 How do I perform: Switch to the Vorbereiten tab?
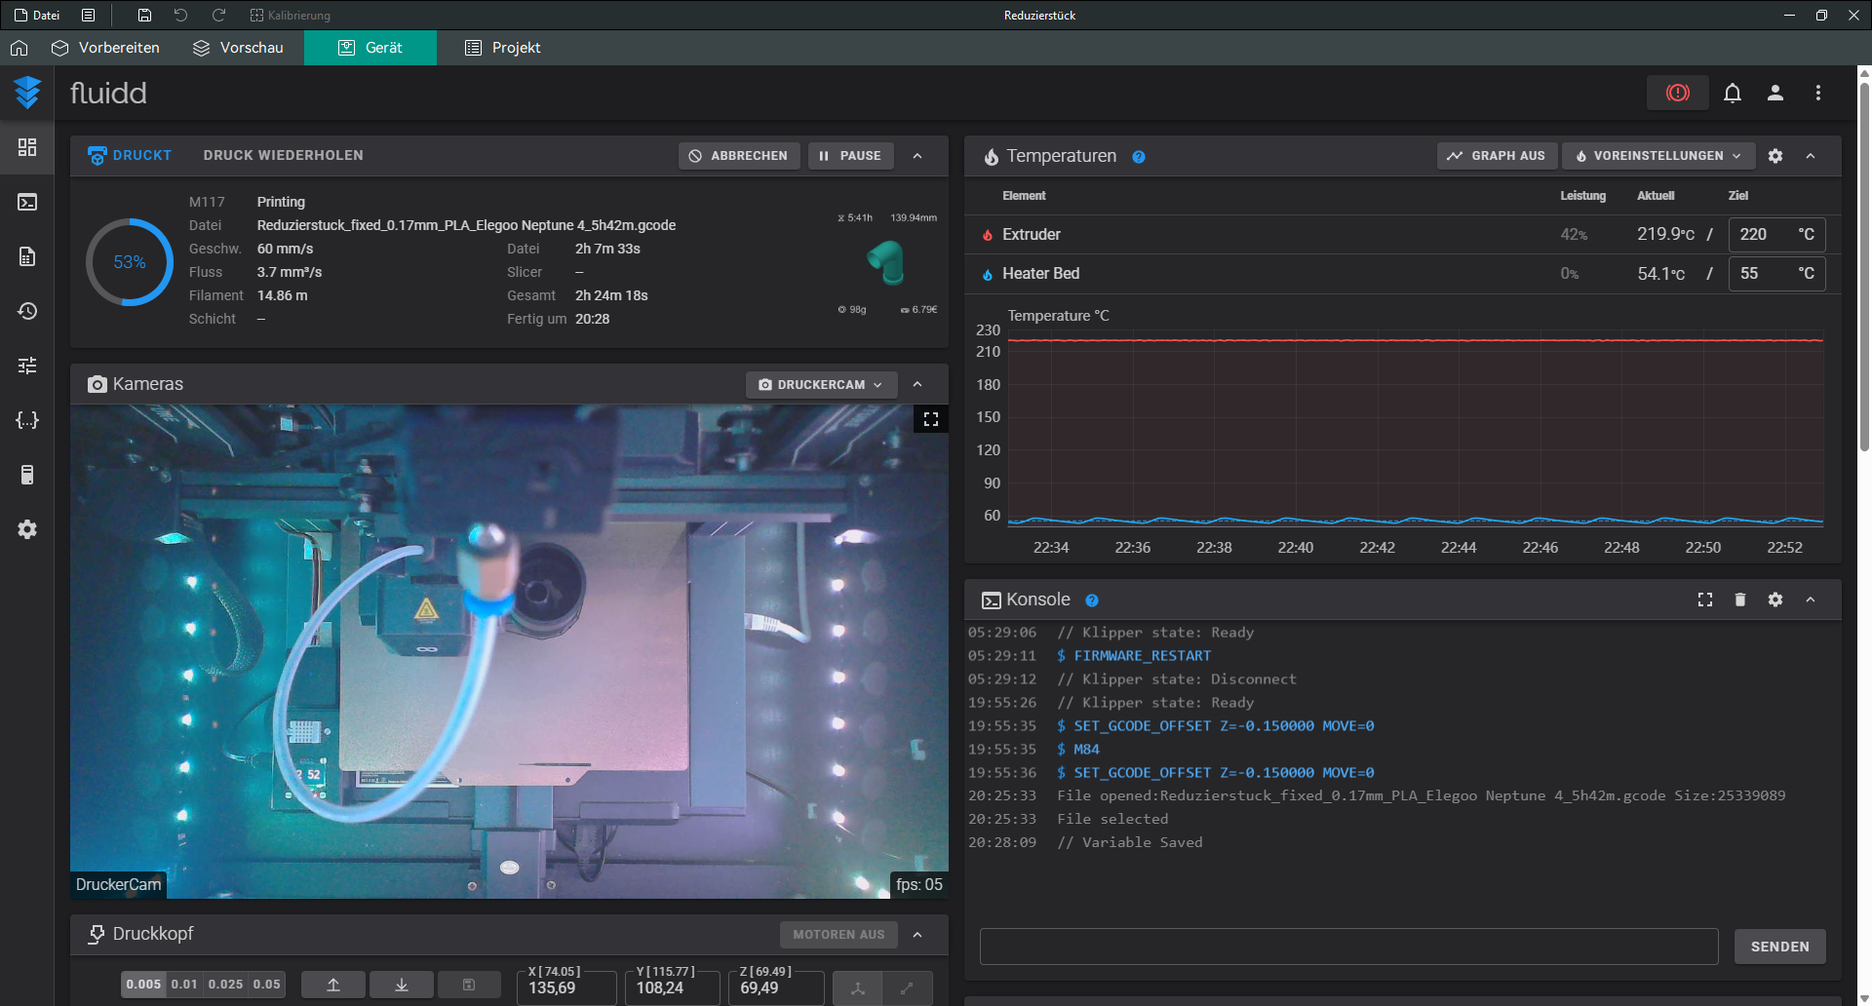105,48
